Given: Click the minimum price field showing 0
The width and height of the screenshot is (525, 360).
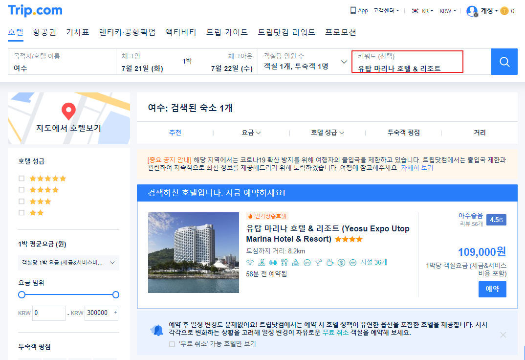Looking at the screenshot, I should click(x=48, y=313).
